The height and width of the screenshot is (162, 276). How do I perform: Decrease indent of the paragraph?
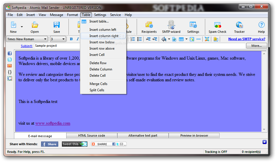(148, 39)
